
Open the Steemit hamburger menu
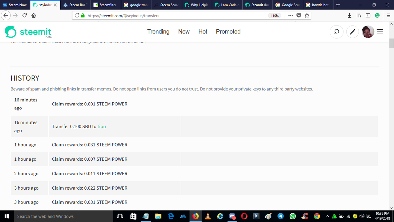click(380, 31)
